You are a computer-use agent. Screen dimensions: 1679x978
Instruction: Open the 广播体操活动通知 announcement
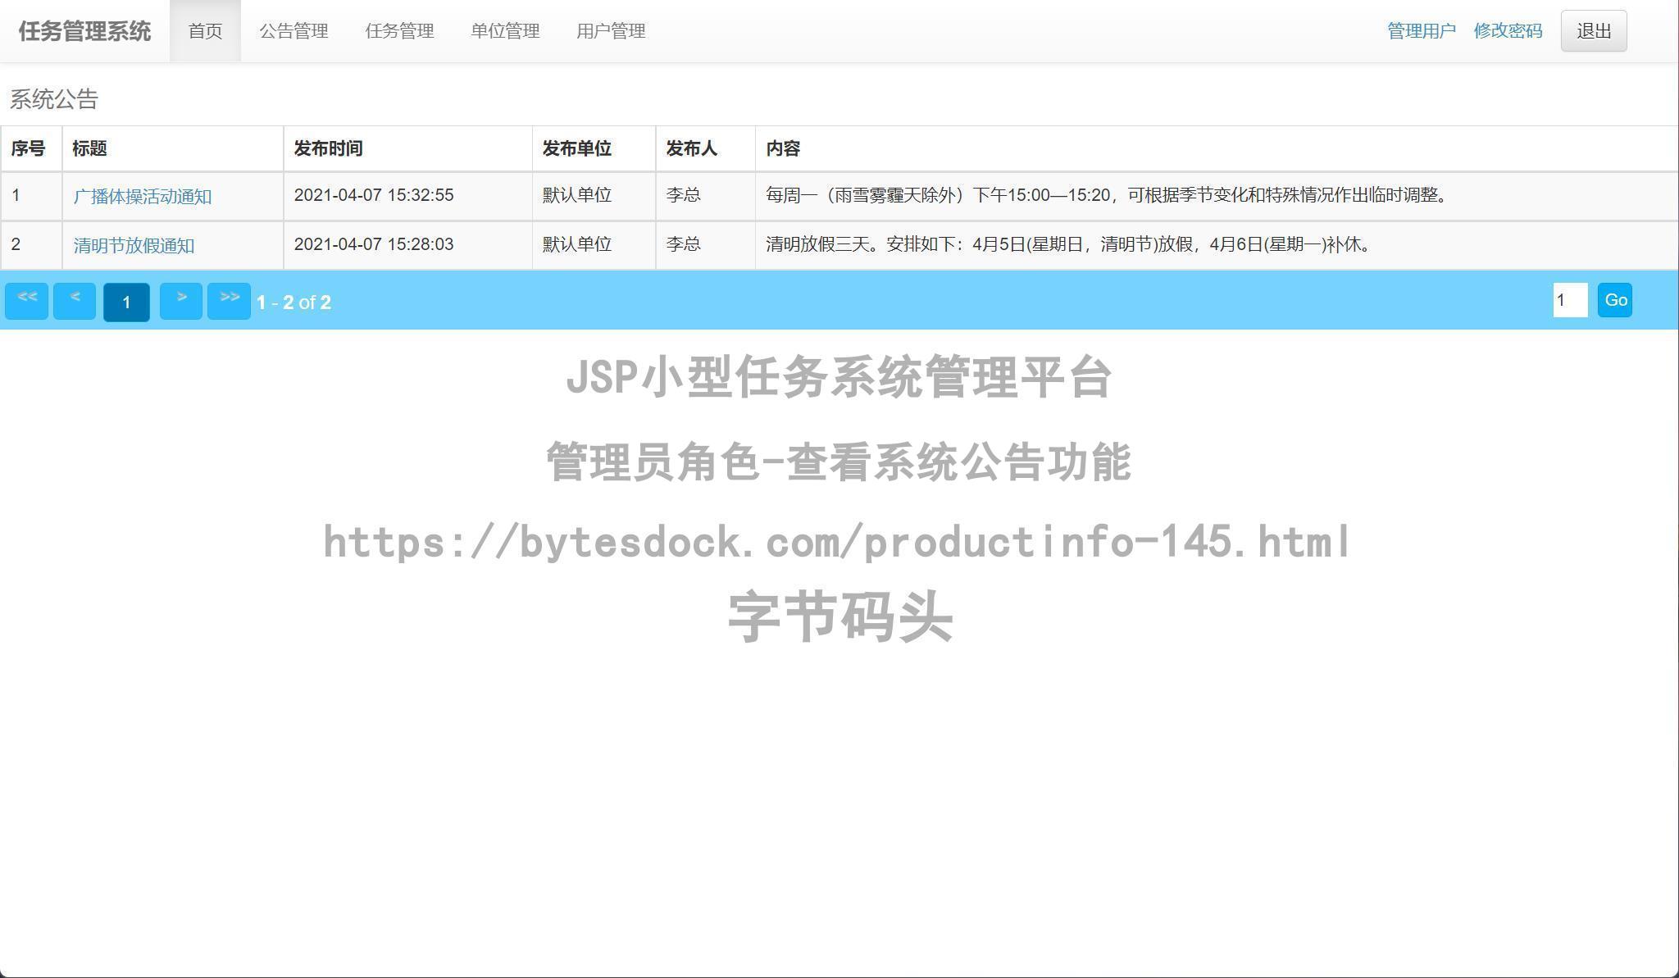click(x=142, y=196)
